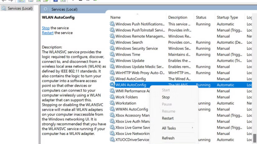Choose Restart in the context menu
The image size is (257, 144).
click(x=167, y=118)
